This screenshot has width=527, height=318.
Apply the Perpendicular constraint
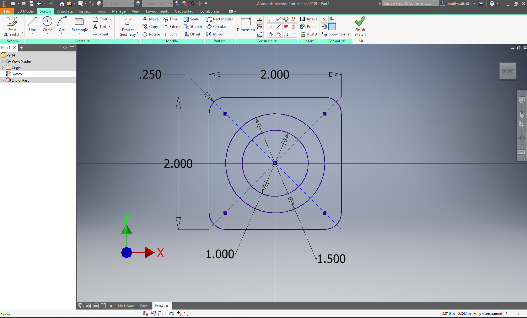coord(278,27)
